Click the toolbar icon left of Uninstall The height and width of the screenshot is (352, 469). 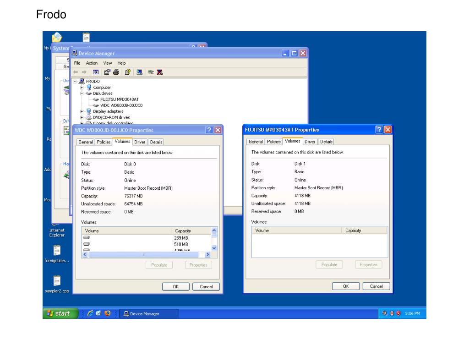[x=151, y=72]
